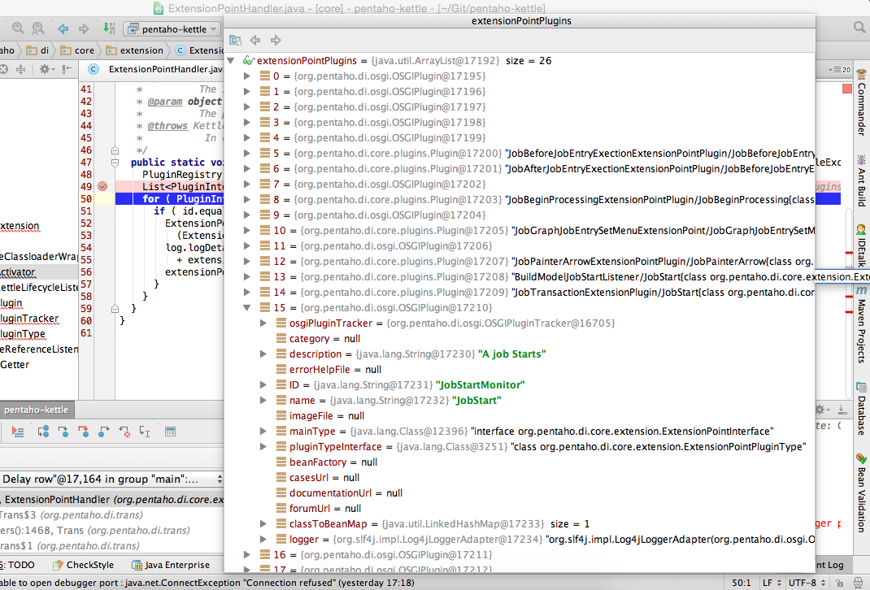Open the Maven Projects side tab
This screenshot has width=870, height=590.
coord(861,325)
